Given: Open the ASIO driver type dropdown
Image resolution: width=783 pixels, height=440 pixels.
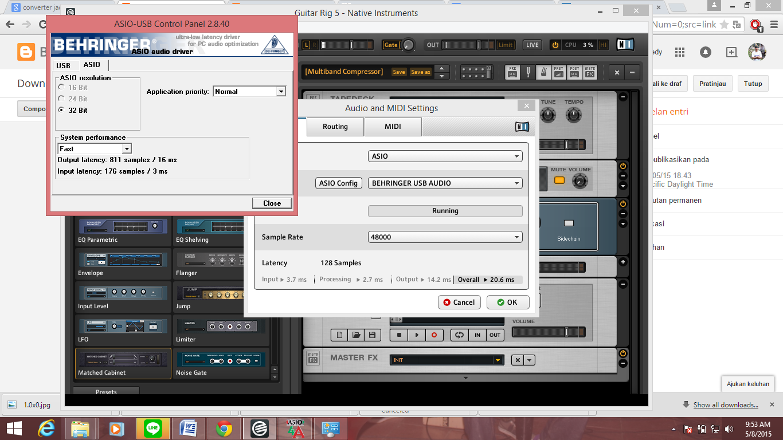Looking at the screenshot, I should tap(445, 156).
